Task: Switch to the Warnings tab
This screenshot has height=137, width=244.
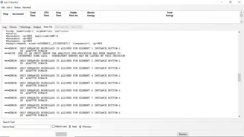Action: point(25,27)
